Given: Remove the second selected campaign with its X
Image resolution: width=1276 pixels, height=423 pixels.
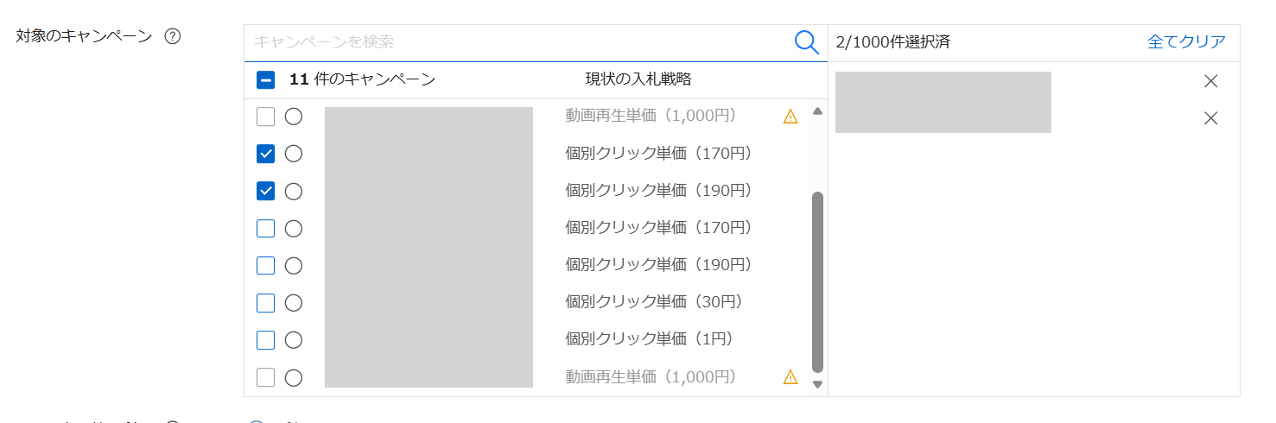Looking at the screenshot, I should tap(1210, 118).
